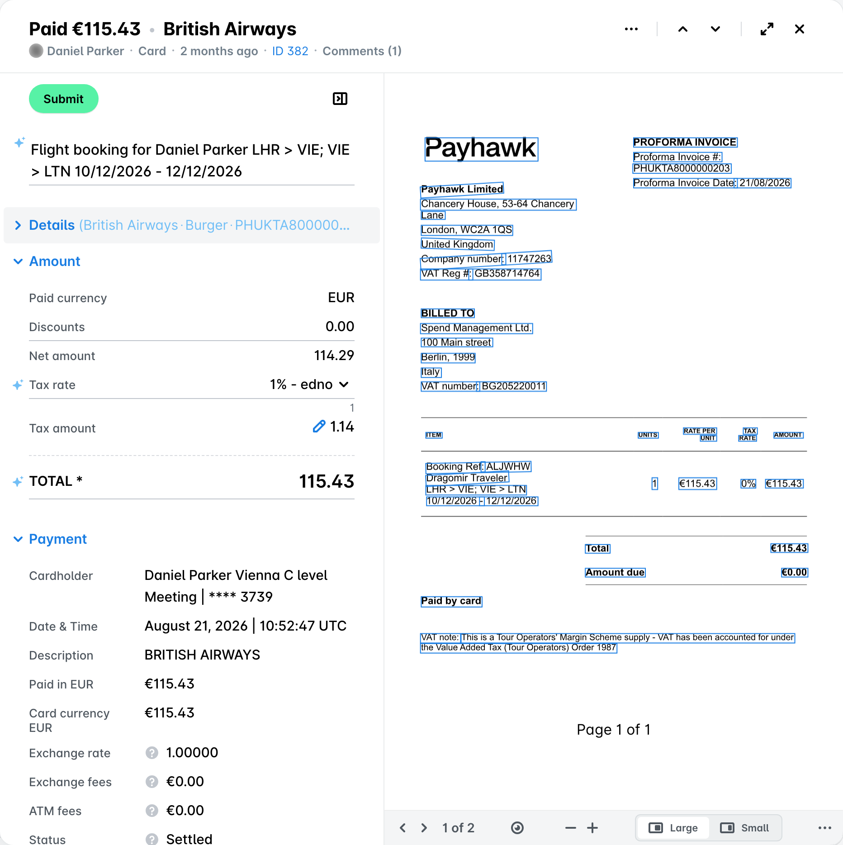Open Comments (1)
The height and width of the screenshot is (845, 843).
pos(362,51)
